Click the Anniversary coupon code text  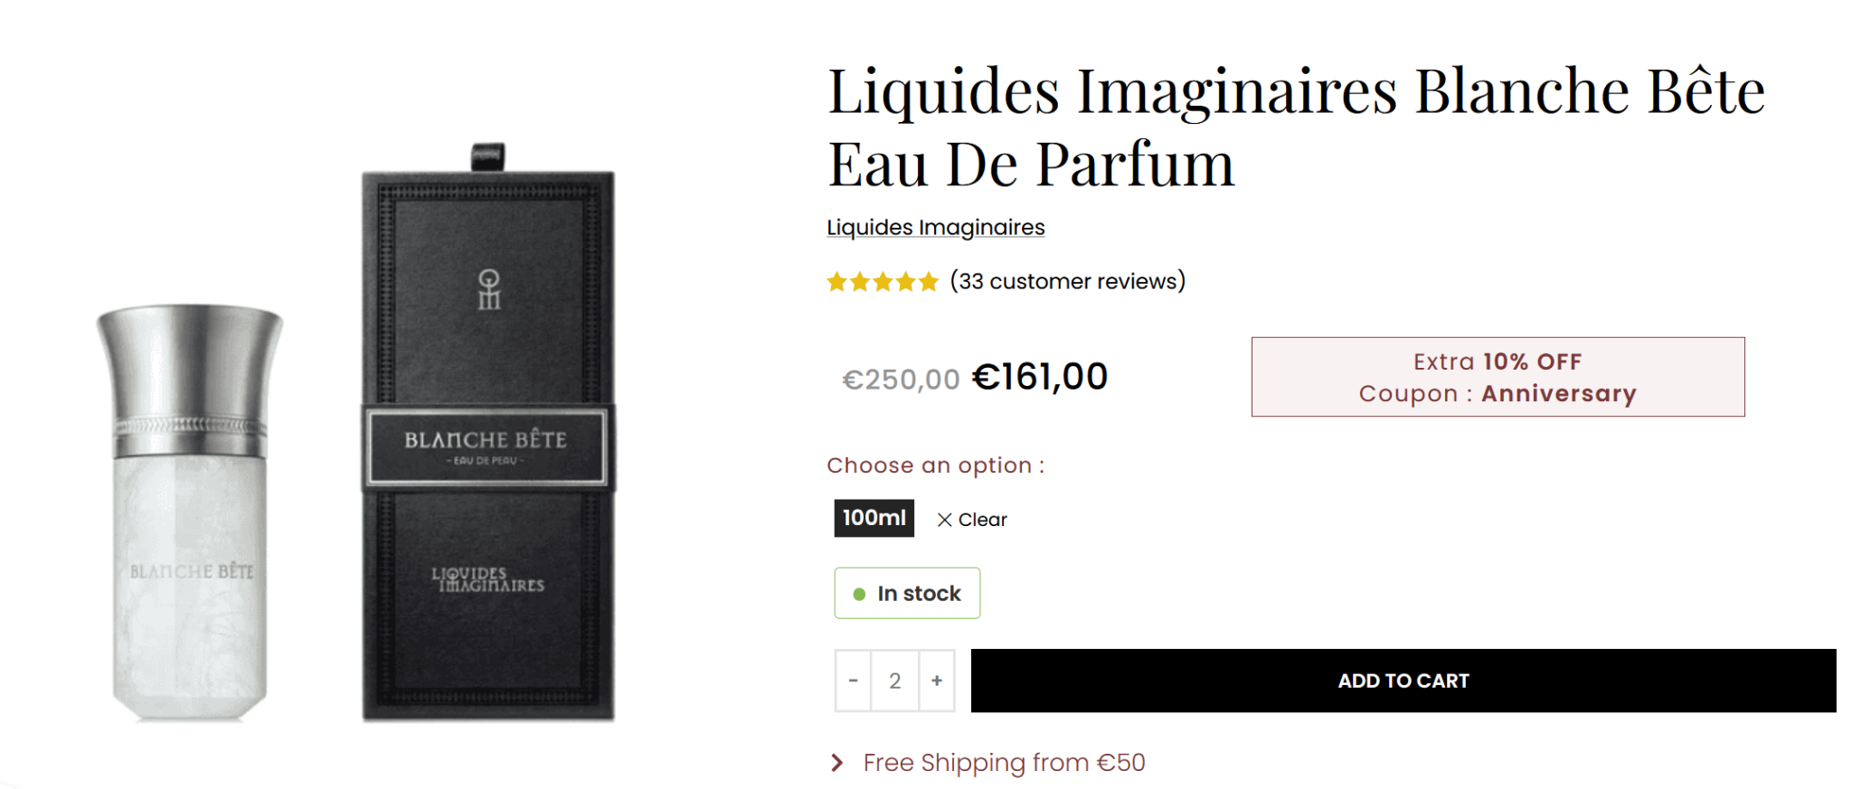[1558, 394]
